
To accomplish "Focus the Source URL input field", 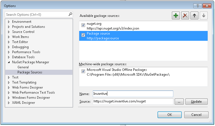I will [x=133, y=101].
